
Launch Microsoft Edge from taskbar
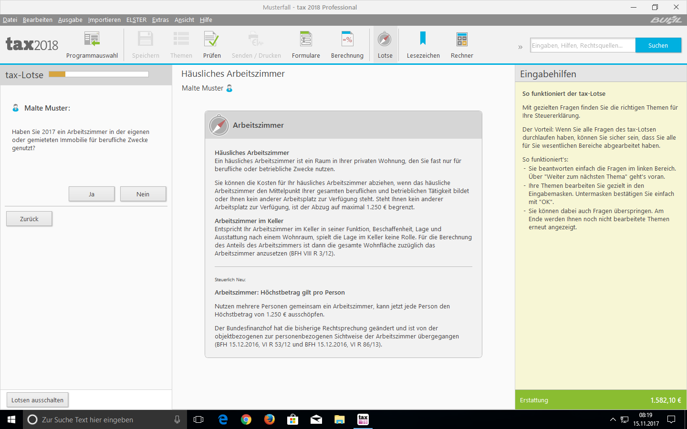(223, 419)
